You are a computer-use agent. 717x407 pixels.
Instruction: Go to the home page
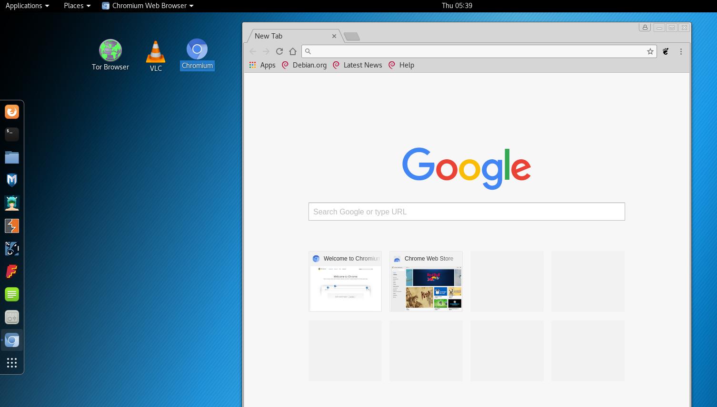(293, 51)
